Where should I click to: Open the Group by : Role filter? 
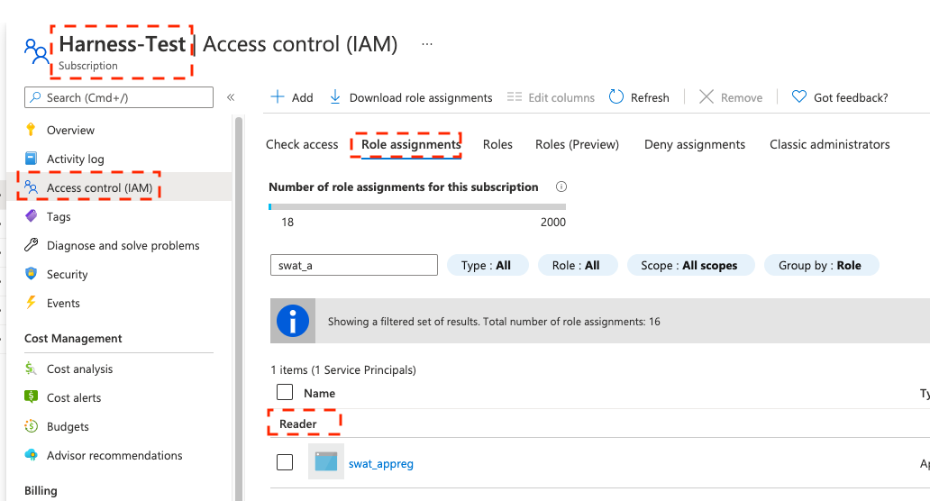pyautogui.click(x=821, y=265)
